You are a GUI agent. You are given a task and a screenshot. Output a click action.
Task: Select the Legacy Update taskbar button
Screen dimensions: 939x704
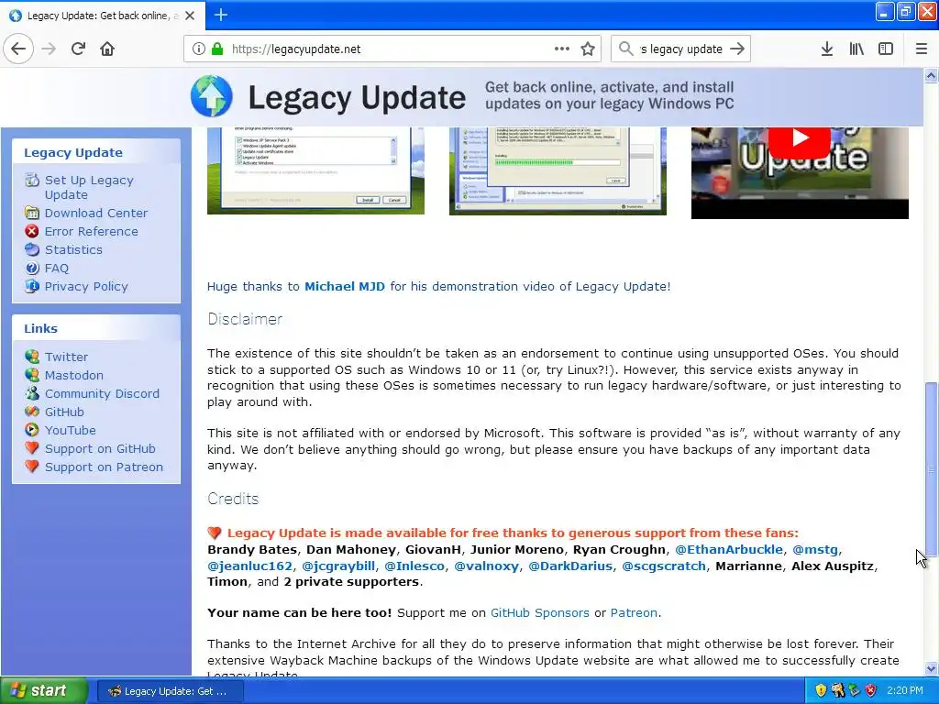[x=170, y=691]
